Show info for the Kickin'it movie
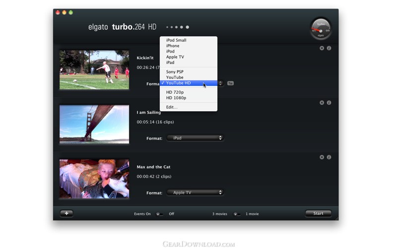This screenshot has height=248, width=397. click(329, 48)
